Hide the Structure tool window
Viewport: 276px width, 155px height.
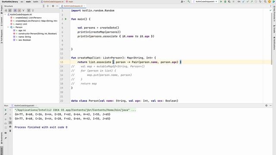tap(57, 6)
